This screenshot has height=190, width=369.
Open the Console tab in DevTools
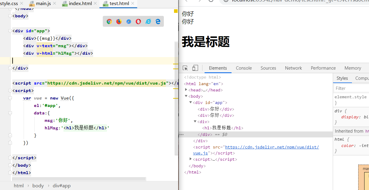point(244,68)
